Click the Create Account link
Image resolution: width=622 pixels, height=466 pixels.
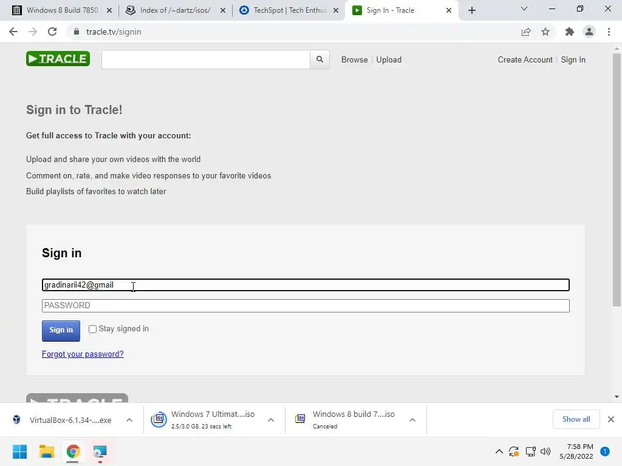[x=525, y=59]
